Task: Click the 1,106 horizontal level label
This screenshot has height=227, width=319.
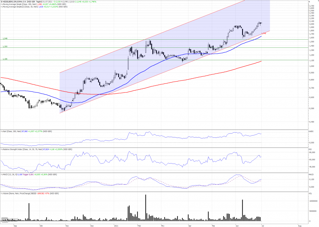Action: tap(5, 59)
